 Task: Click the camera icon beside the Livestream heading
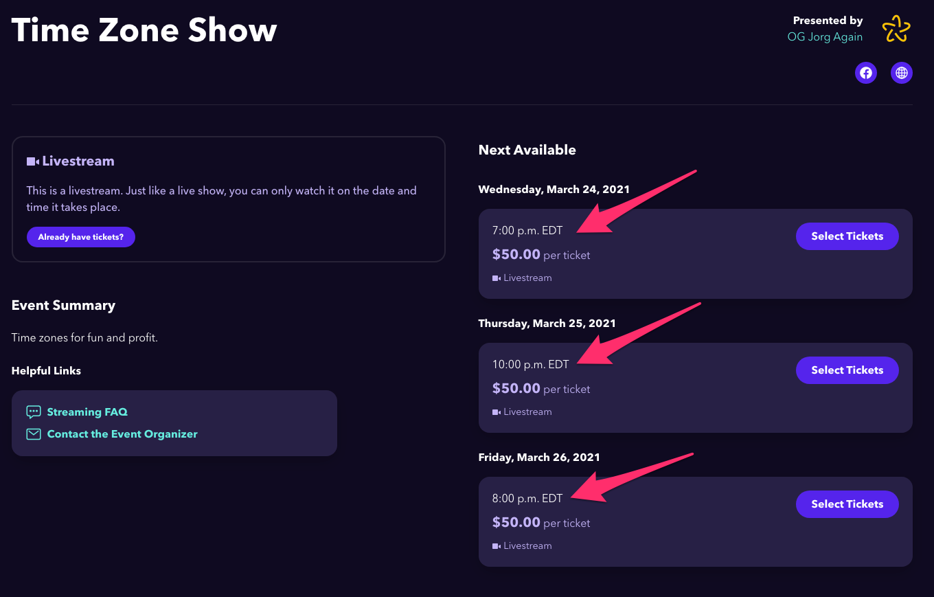pos(32,161)
